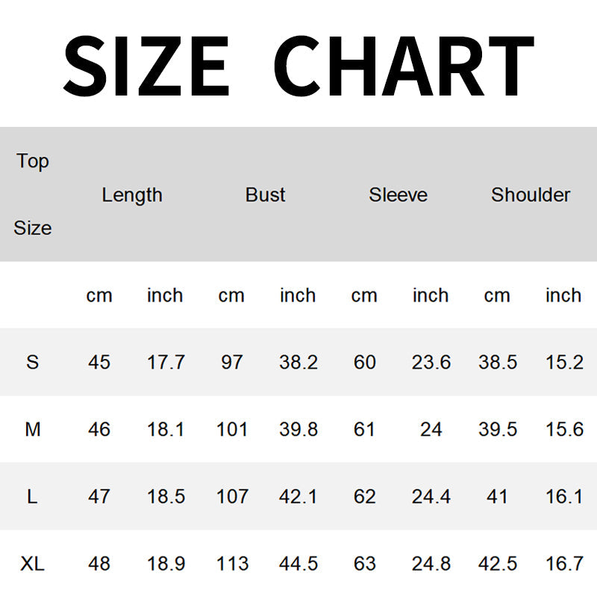This screenshot has height=597, width=597.
Task: Click the 113 bust value for XL
Action: coord(232,564)
